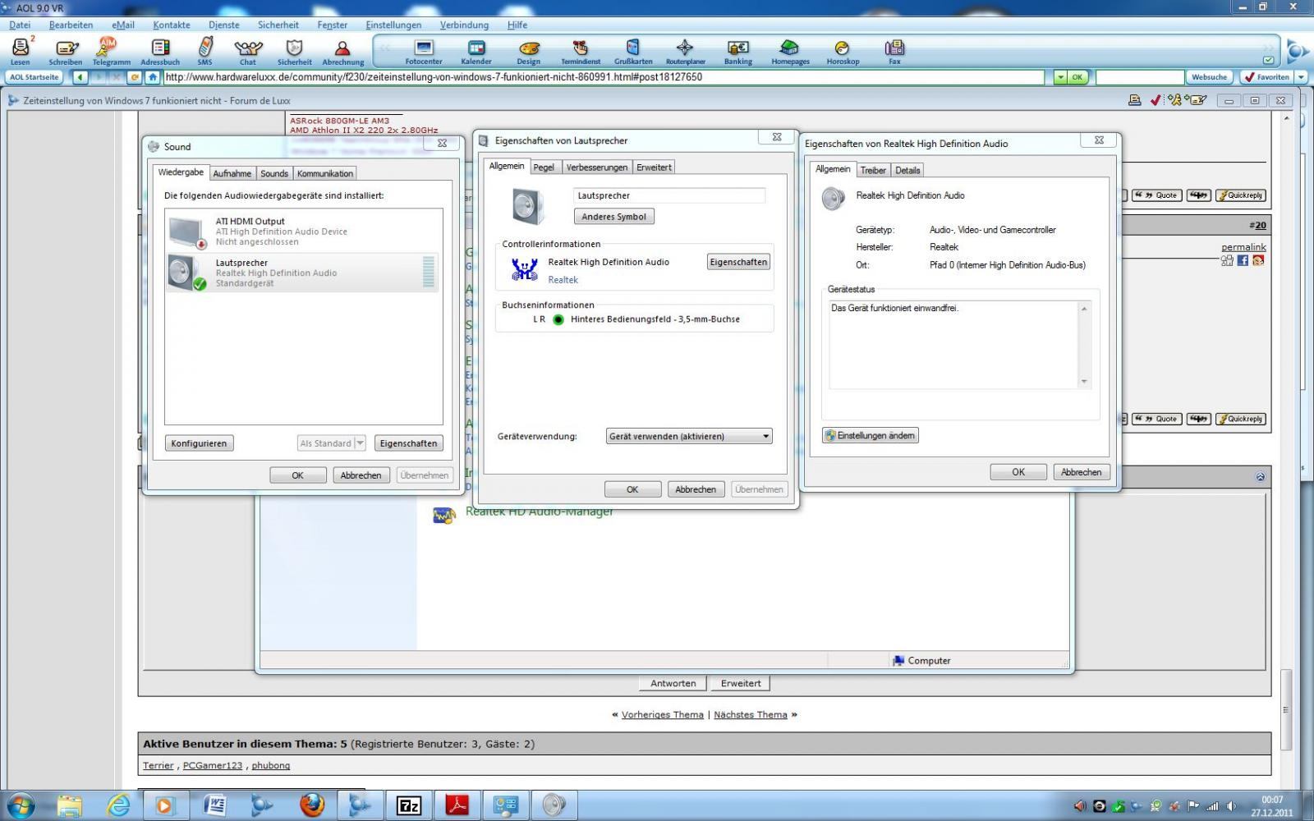
Task: Click the Realtek HD Audio-Manager icon
Action: pos(443,515)
